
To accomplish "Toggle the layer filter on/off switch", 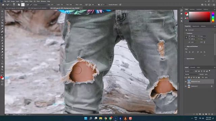I will pyautogui.click(x=210, y=71).
